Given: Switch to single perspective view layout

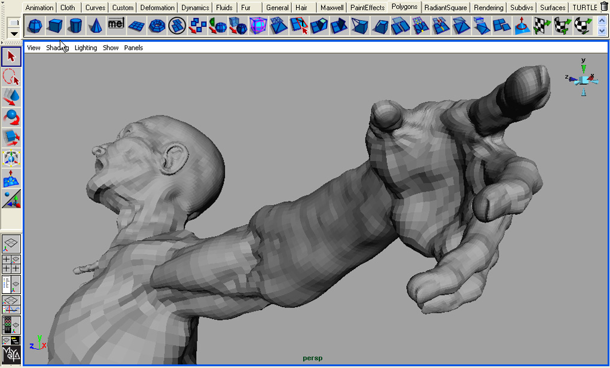Looking at the screenshot, I should click(11, 244).
